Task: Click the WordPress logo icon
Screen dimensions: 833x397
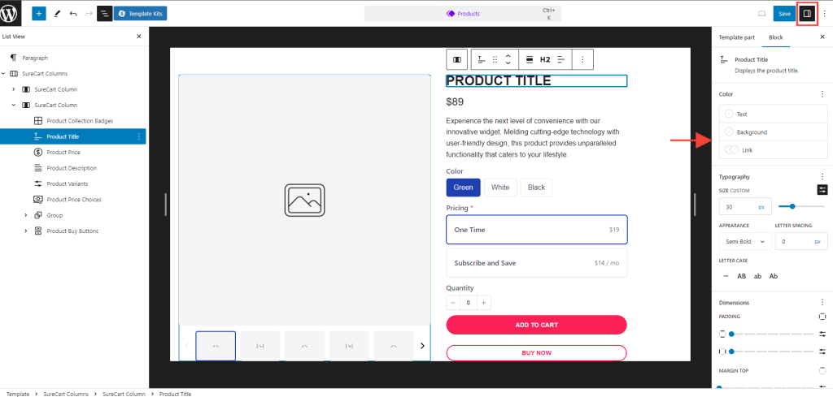Action: (x=10, y=13)
